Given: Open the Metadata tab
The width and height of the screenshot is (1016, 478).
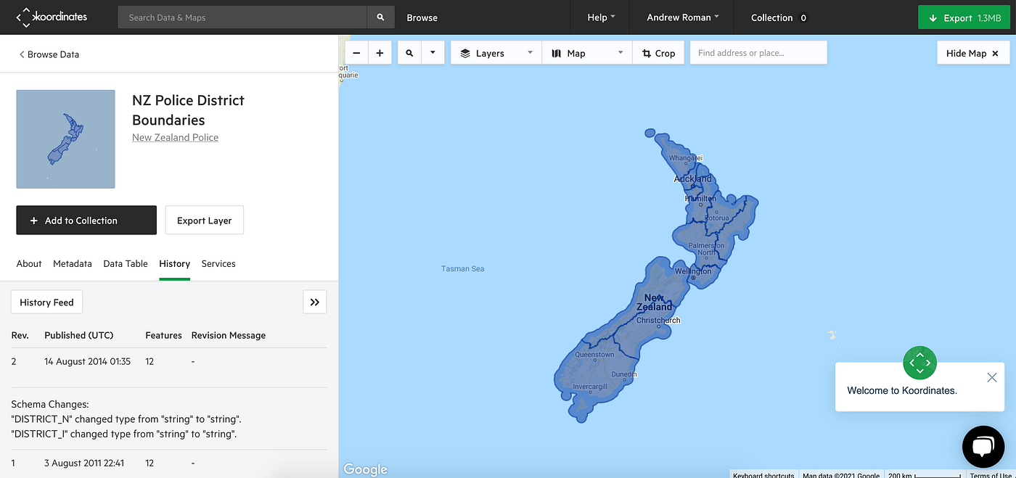Looking at the screenshot, I should (x=72, y=263).
